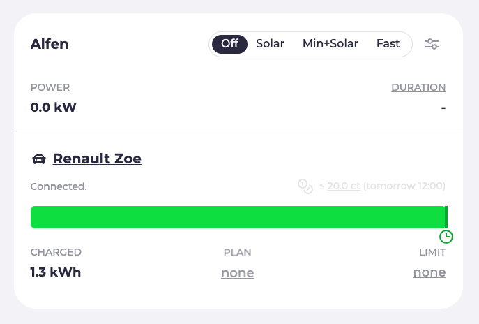
Task: Enable Min+Solar charging mode
Action: (x=330, y=44)
